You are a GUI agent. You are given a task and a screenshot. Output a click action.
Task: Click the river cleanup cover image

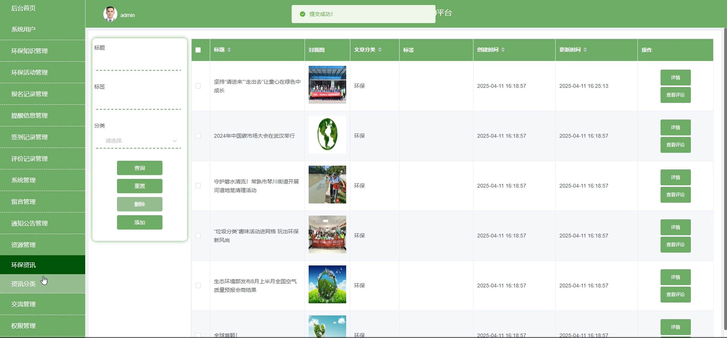click(327, 184)
